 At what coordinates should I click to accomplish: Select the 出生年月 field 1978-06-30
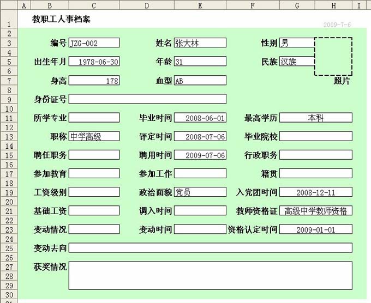94,62
